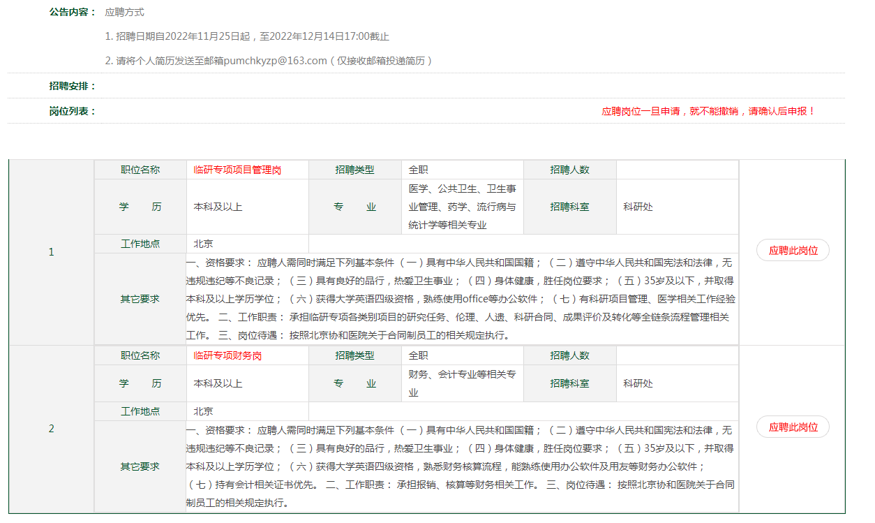
Task: Click row number 1 in the position list
Action: click(51, 252)
